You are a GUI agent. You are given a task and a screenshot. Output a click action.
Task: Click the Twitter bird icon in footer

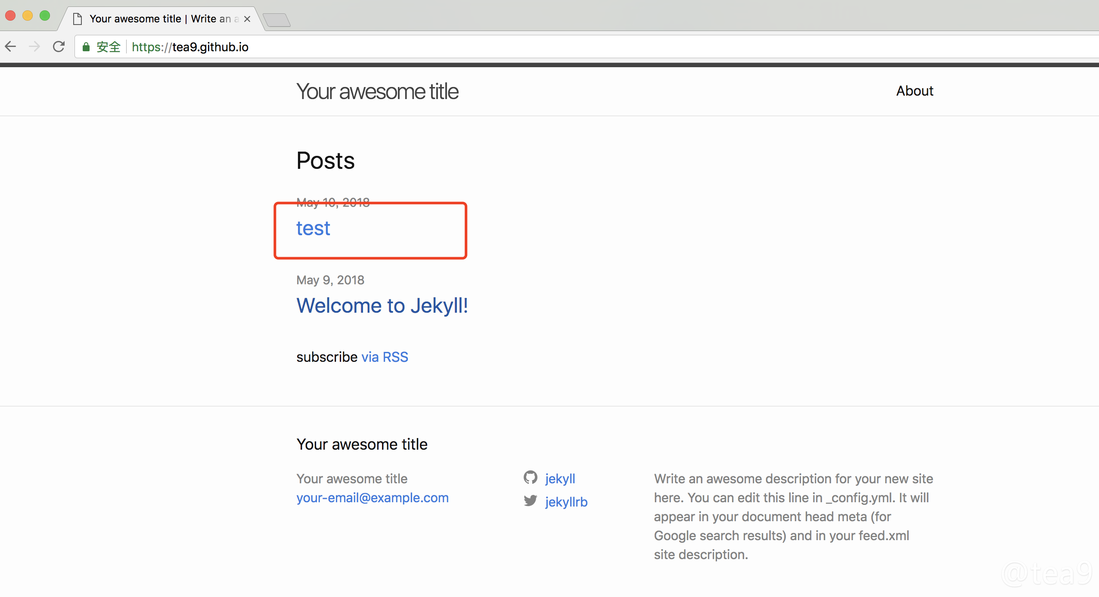530,501
